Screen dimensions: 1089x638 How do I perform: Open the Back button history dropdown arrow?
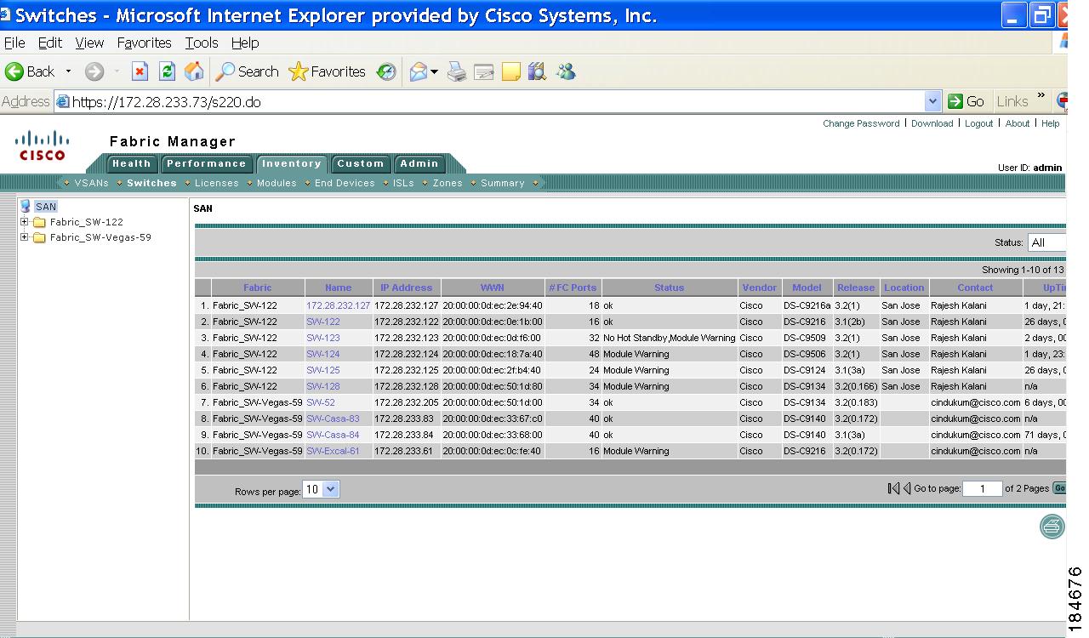click(69, 72)
